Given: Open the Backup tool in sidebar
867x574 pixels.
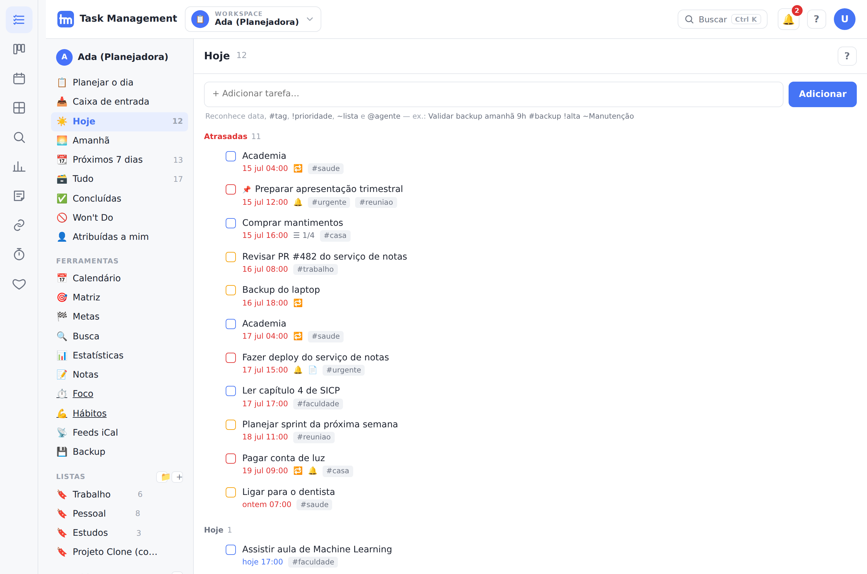Looking at the screenshot, I should point(119,452).
